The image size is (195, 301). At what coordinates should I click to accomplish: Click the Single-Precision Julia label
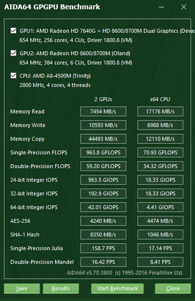tap(37, 248)
